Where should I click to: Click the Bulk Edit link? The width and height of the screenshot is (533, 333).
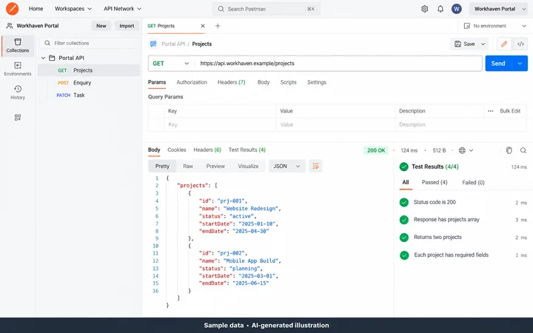pyautogui.click(x=510, y=111)
